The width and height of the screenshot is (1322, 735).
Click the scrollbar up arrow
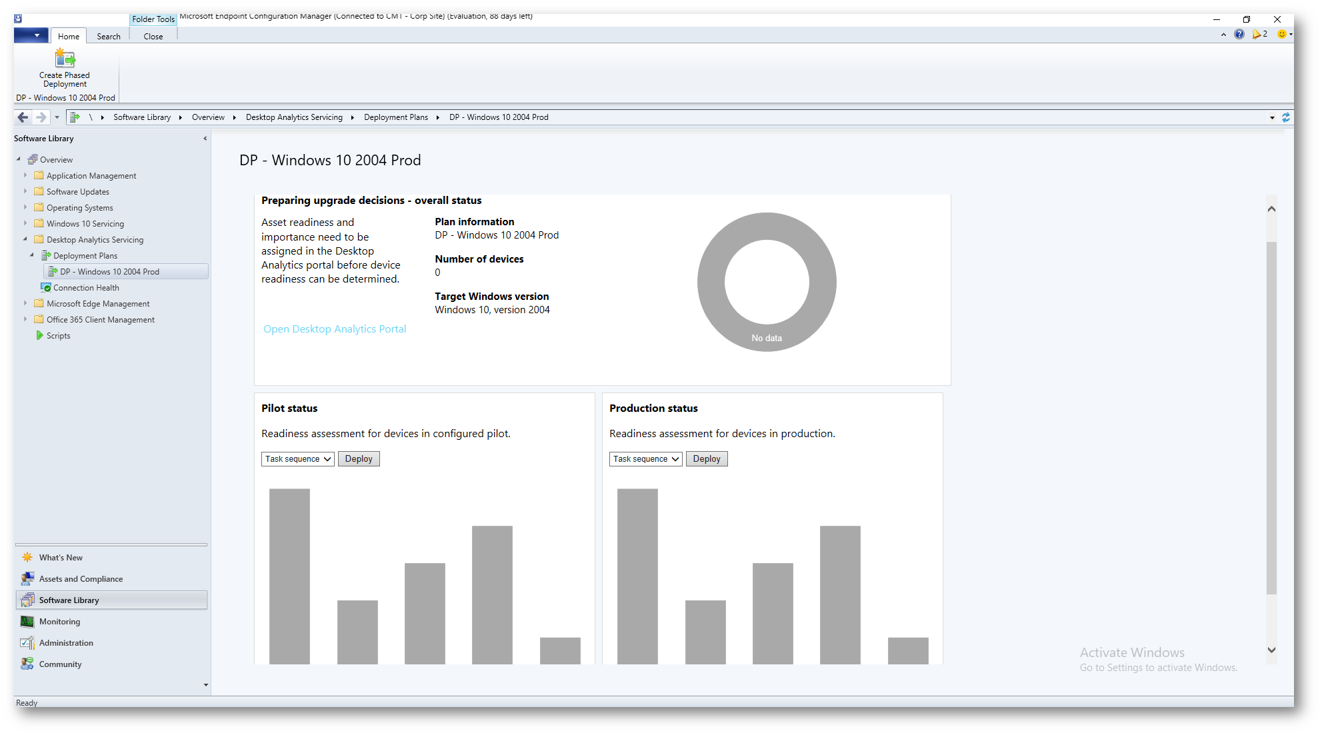pyautogui.click(x=1272, y=209)
